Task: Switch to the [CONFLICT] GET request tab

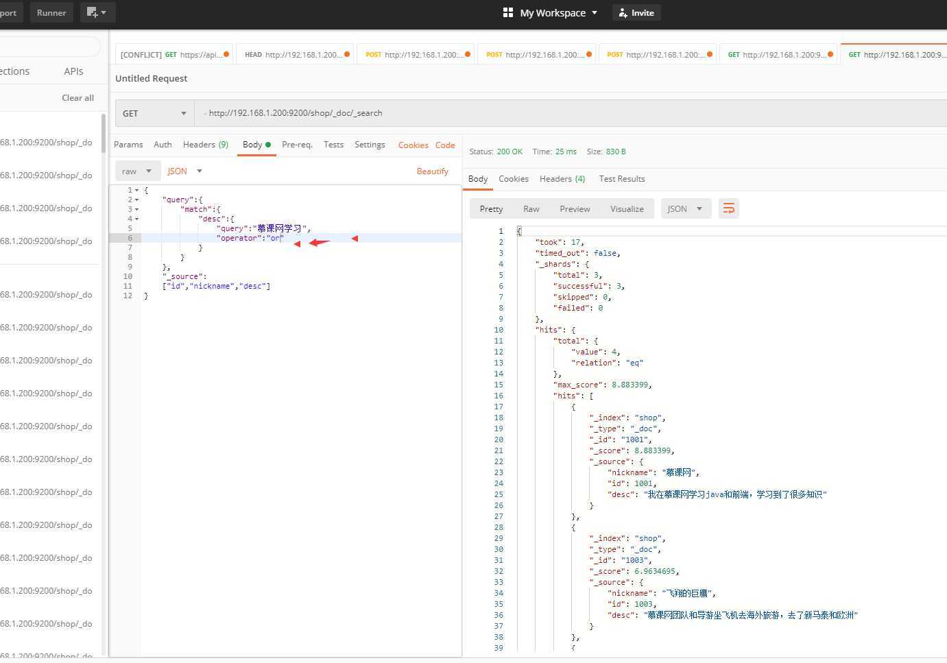Action: click(x=174, y=54)
